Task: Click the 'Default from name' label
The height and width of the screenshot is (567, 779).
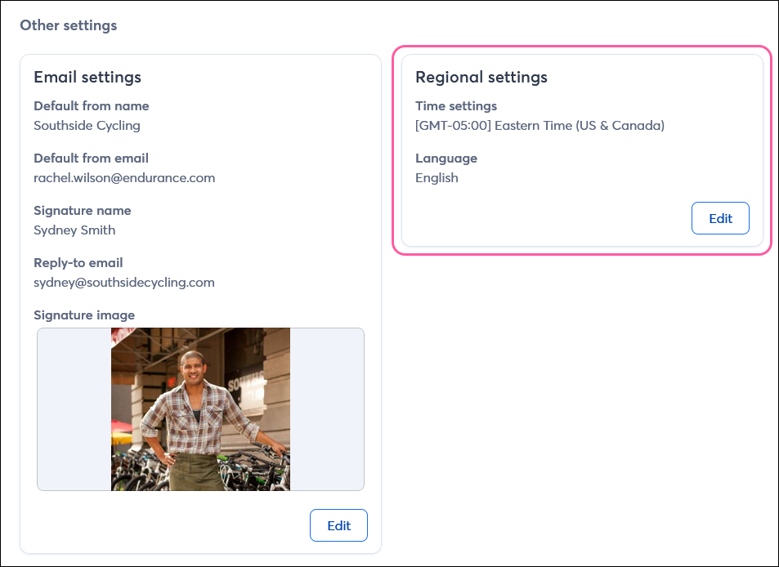Action: (92, 105)
